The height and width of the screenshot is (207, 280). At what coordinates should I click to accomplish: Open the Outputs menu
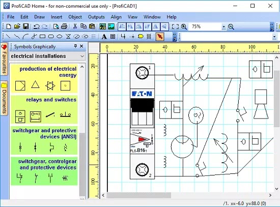coord(96,17)
